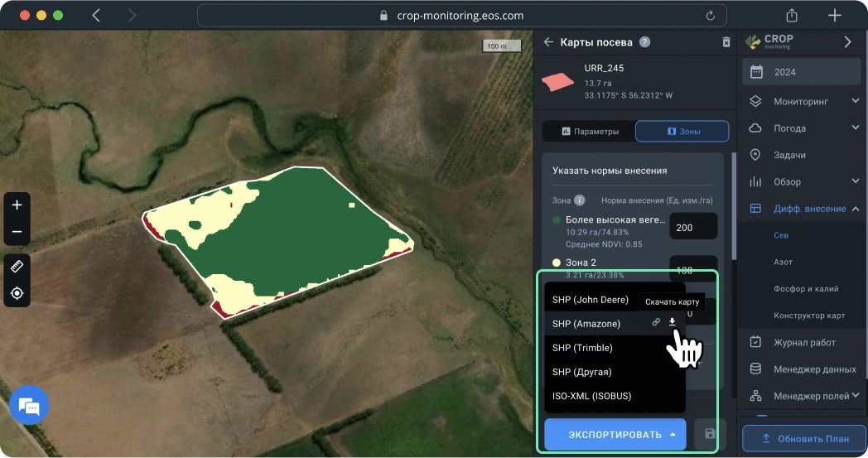Collapse the Дифф. внесение section
Viewport: 868px width, 458px height.
856,209
